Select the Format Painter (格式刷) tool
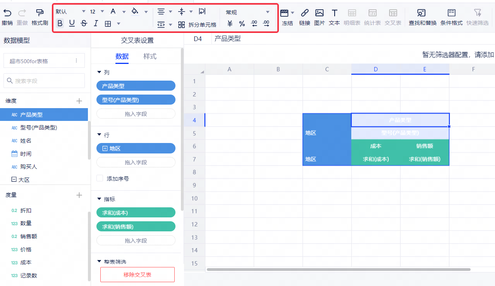 tap(40, 13)
